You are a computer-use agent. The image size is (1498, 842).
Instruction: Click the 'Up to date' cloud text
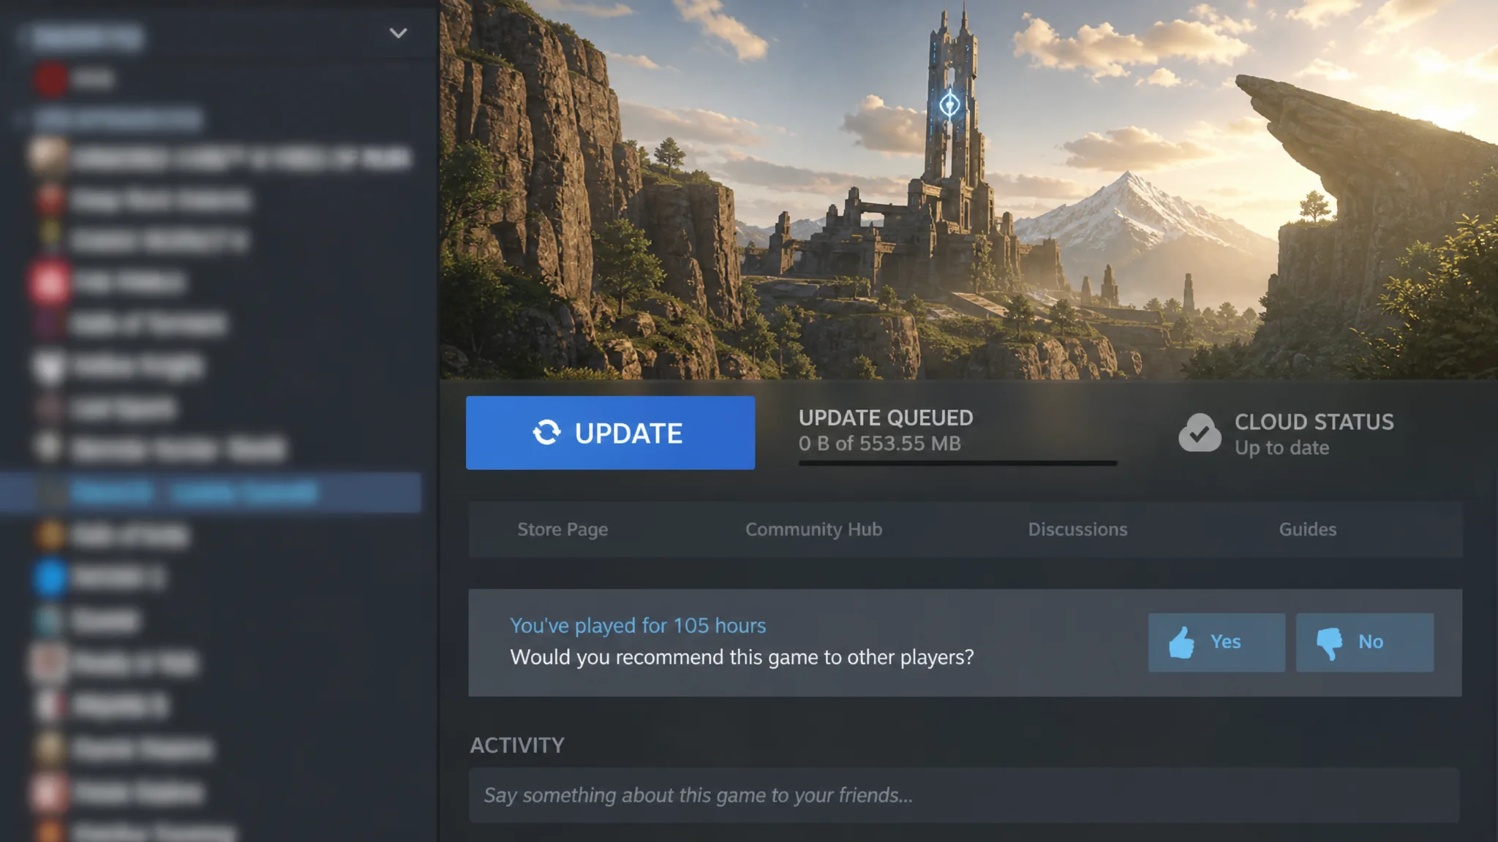1281,448
